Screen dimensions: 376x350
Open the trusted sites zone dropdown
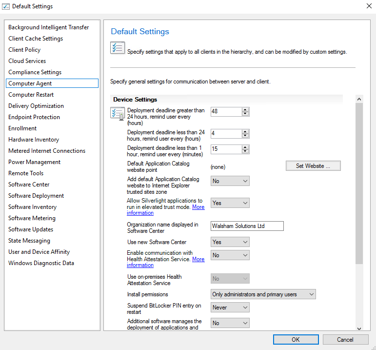pyautogui.click(x=230, y=181)
